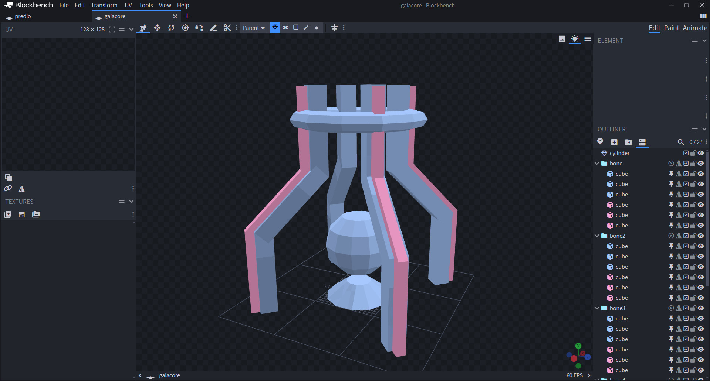Toggle viewport shading sun icon
The height and width of the screenshot is (381, 710).
pyautogui.click(x=574, y=39)
